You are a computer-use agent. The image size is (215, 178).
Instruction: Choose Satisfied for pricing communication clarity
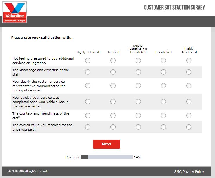click(x=113, y=86)
